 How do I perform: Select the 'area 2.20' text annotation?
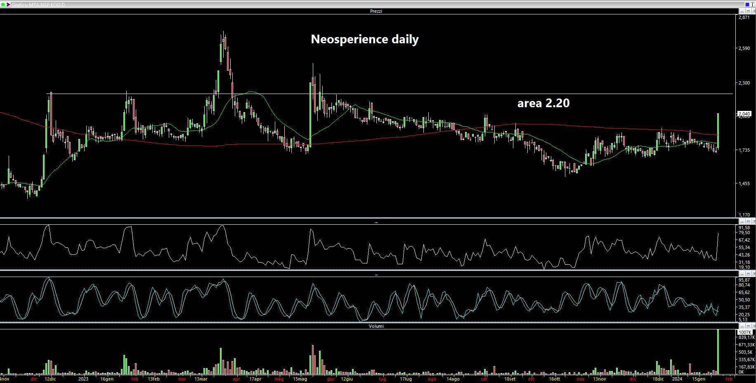[x=543, y=103]
